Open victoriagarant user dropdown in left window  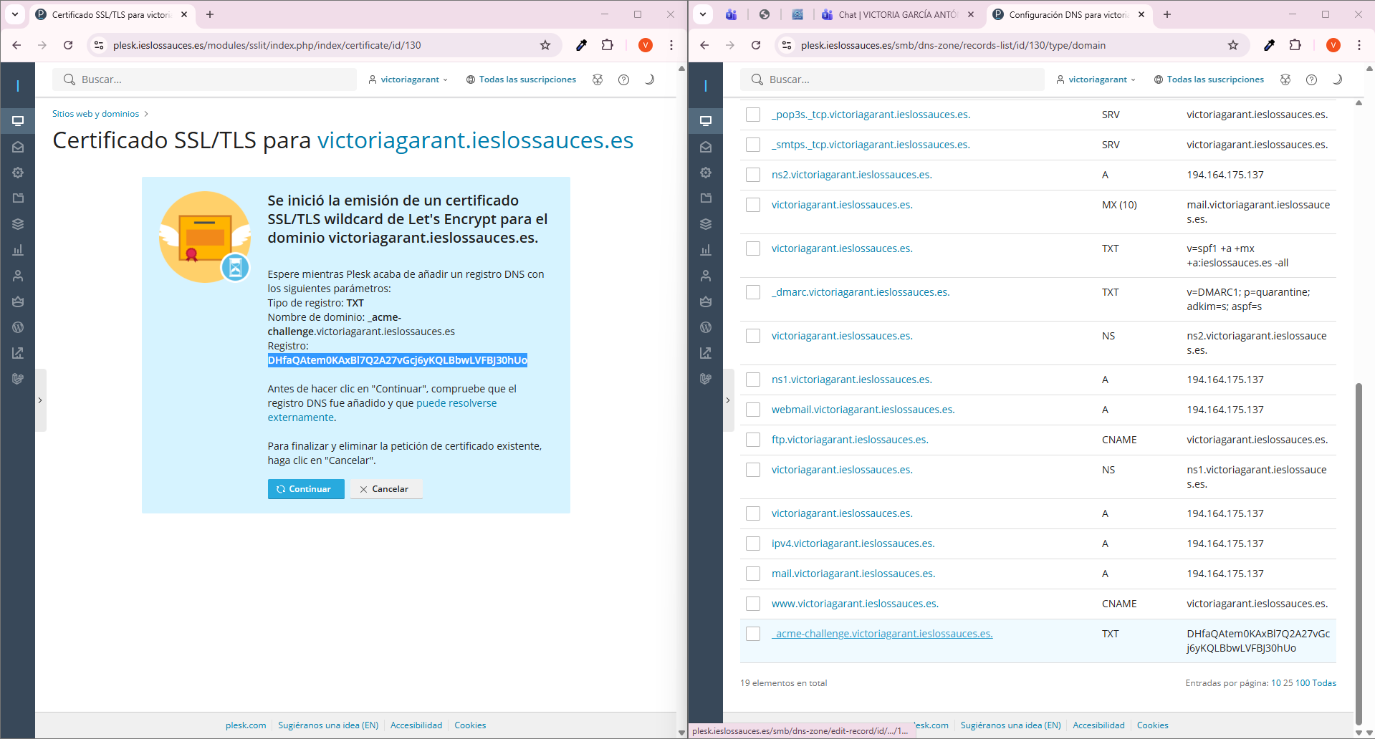click(408, 79)
